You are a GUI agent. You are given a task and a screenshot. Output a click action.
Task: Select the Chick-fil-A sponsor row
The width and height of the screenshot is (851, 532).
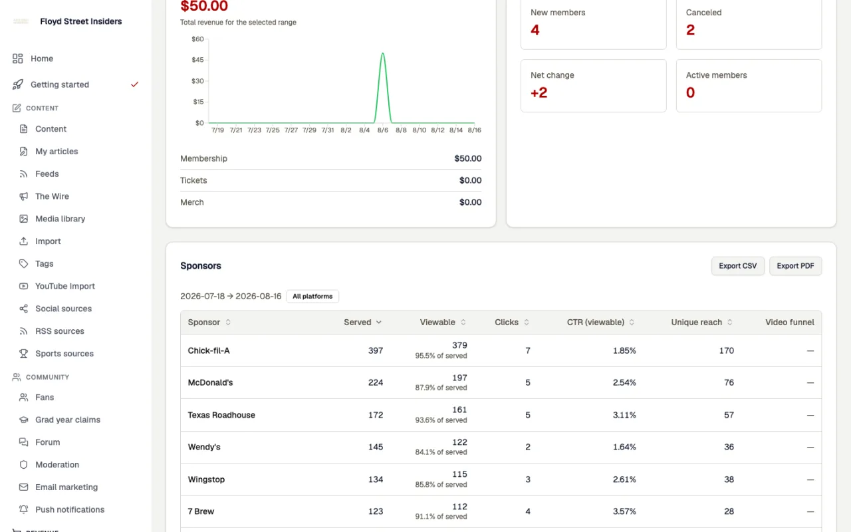pos(501,350)
